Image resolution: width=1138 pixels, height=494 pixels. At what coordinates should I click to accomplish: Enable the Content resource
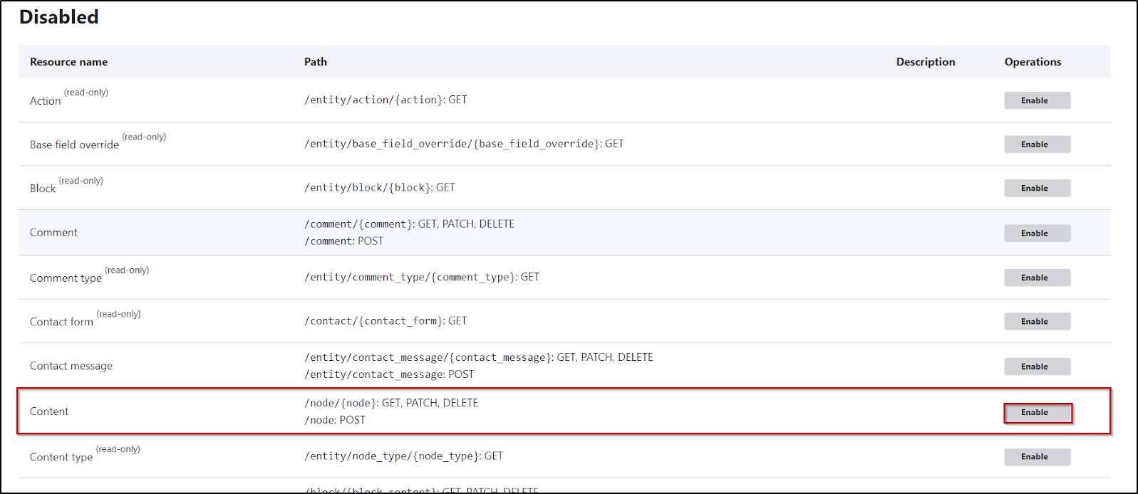coord(1037,413)
